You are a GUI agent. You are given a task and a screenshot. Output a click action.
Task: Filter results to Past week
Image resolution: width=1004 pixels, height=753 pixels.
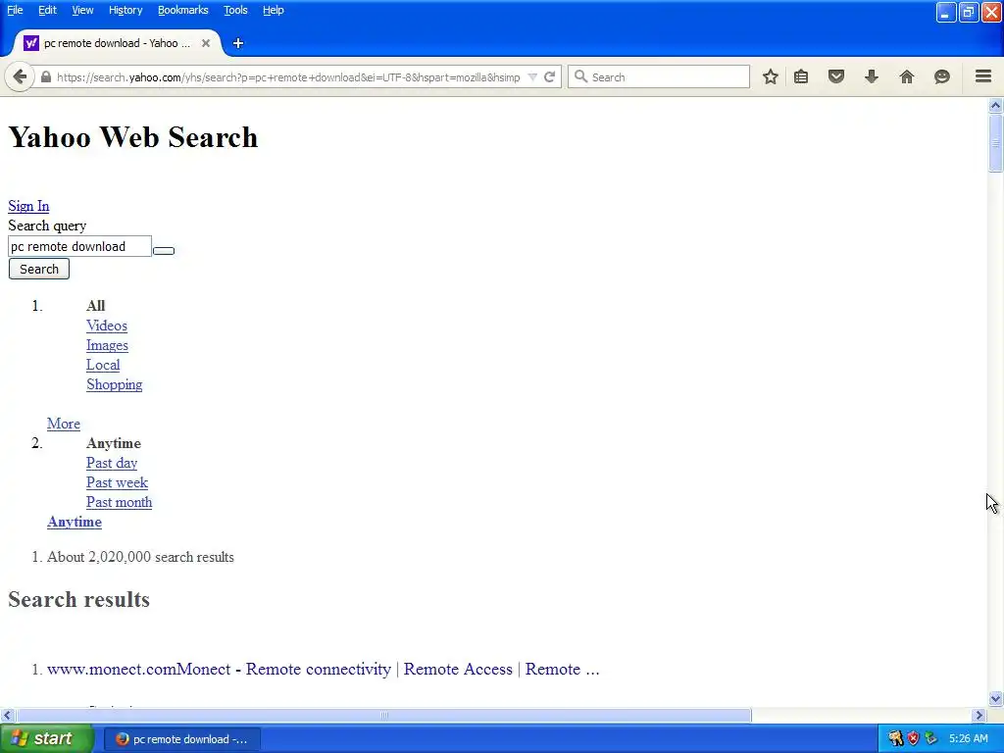[x=118, y=482]
